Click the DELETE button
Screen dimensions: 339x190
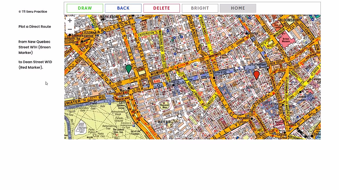pos(162,8)
